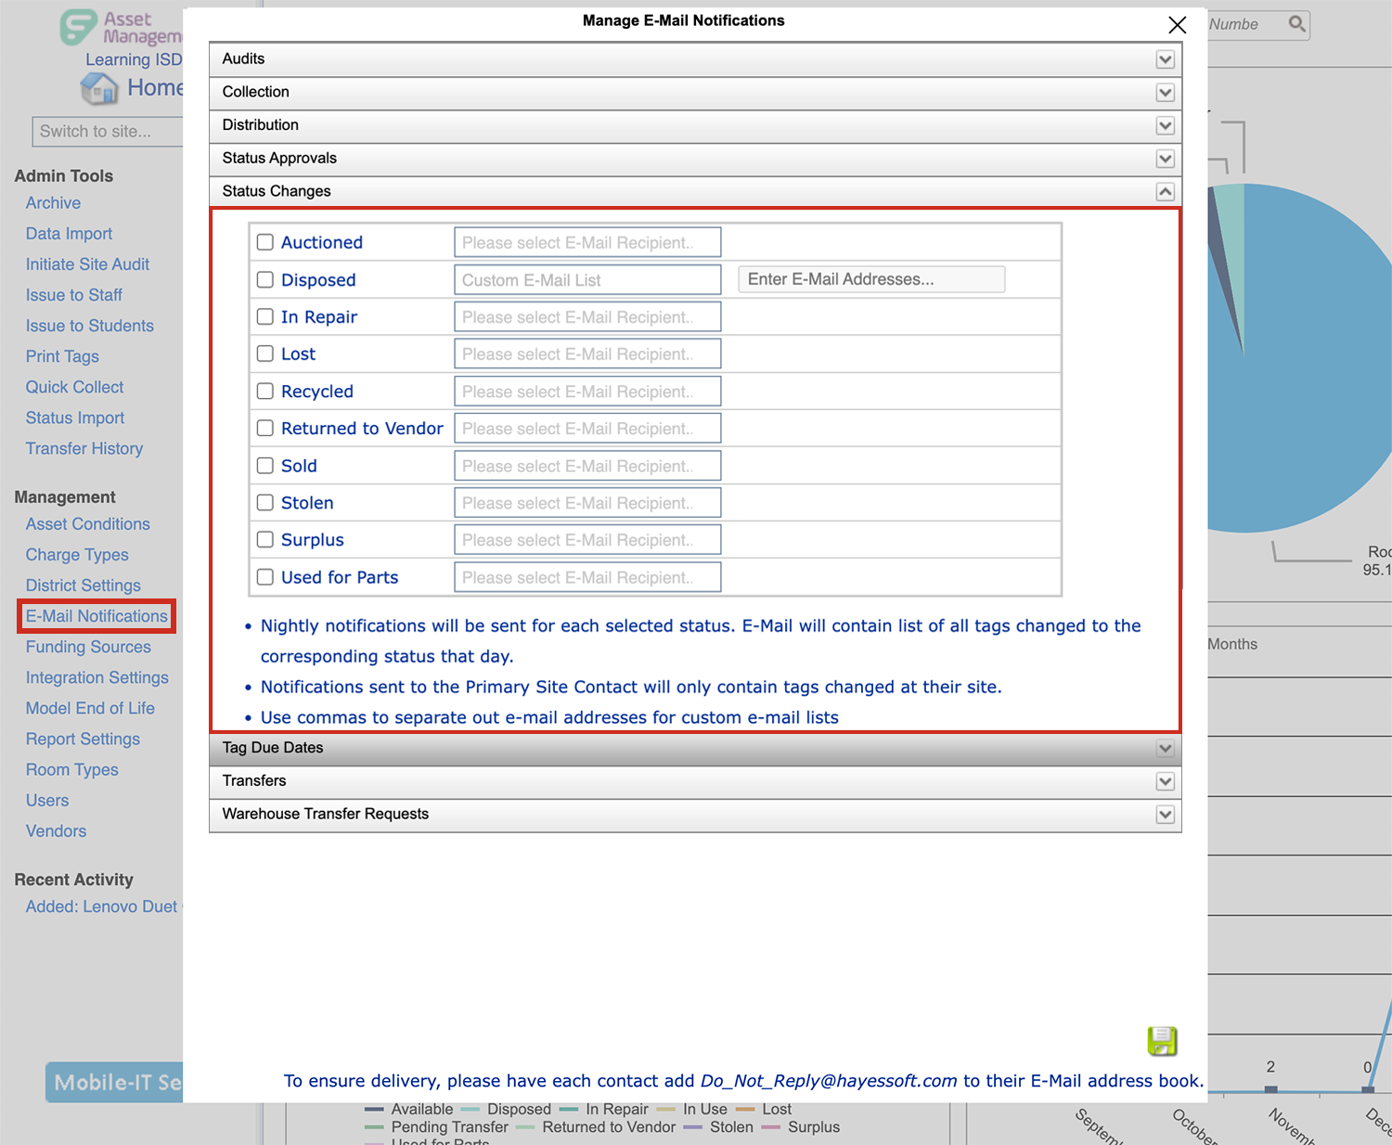Click the Home link text
1392x1145 pixels.
(x=155, y=87)
